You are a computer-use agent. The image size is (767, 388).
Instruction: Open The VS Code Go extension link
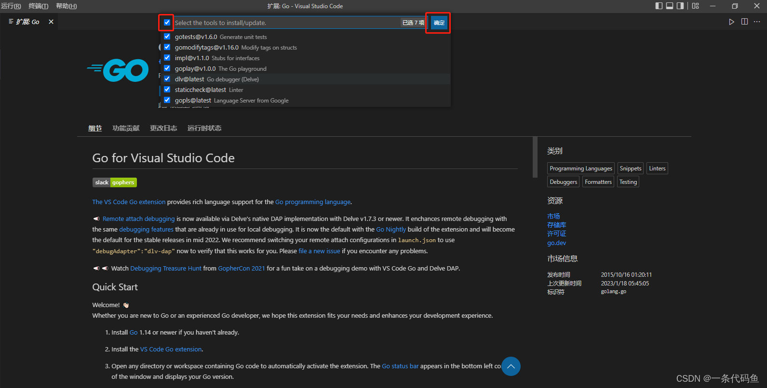[129, 202]
